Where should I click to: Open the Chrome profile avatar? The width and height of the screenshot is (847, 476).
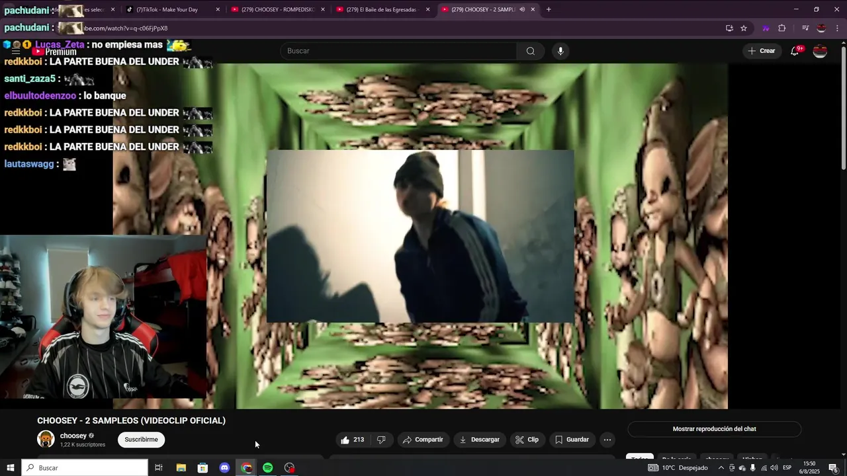click(x=821, y=28)
